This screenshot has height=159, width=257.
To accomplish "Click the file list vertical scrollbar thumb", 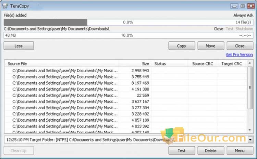I will 250,88.
